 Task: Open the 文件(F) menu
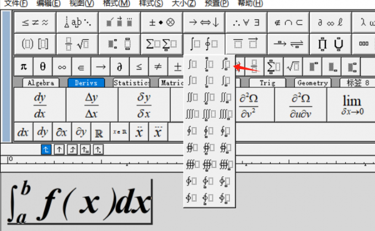tap(16, 3)
